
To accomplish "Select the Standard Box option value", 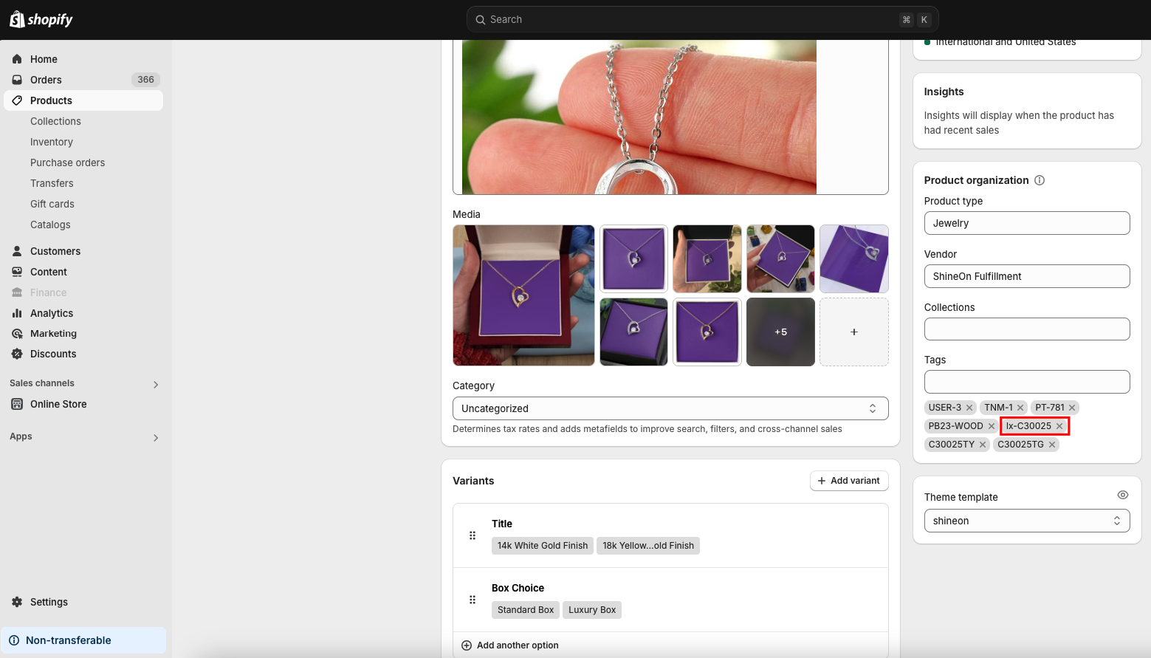I will (x=526, y=610).
